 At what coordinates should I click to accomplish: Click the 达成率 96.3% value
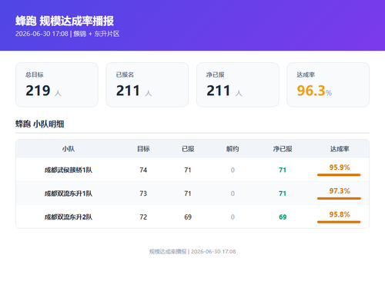314,91
